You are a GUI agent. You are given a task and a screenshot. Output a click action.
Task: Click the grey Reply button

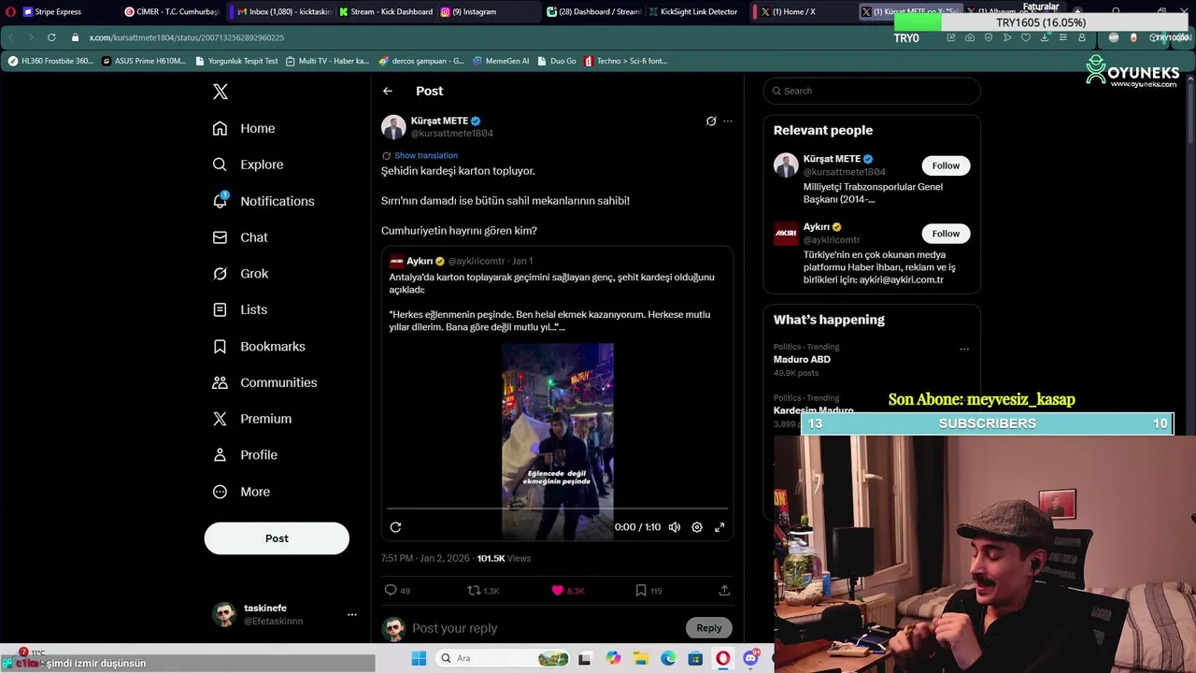tap(709, 628)
